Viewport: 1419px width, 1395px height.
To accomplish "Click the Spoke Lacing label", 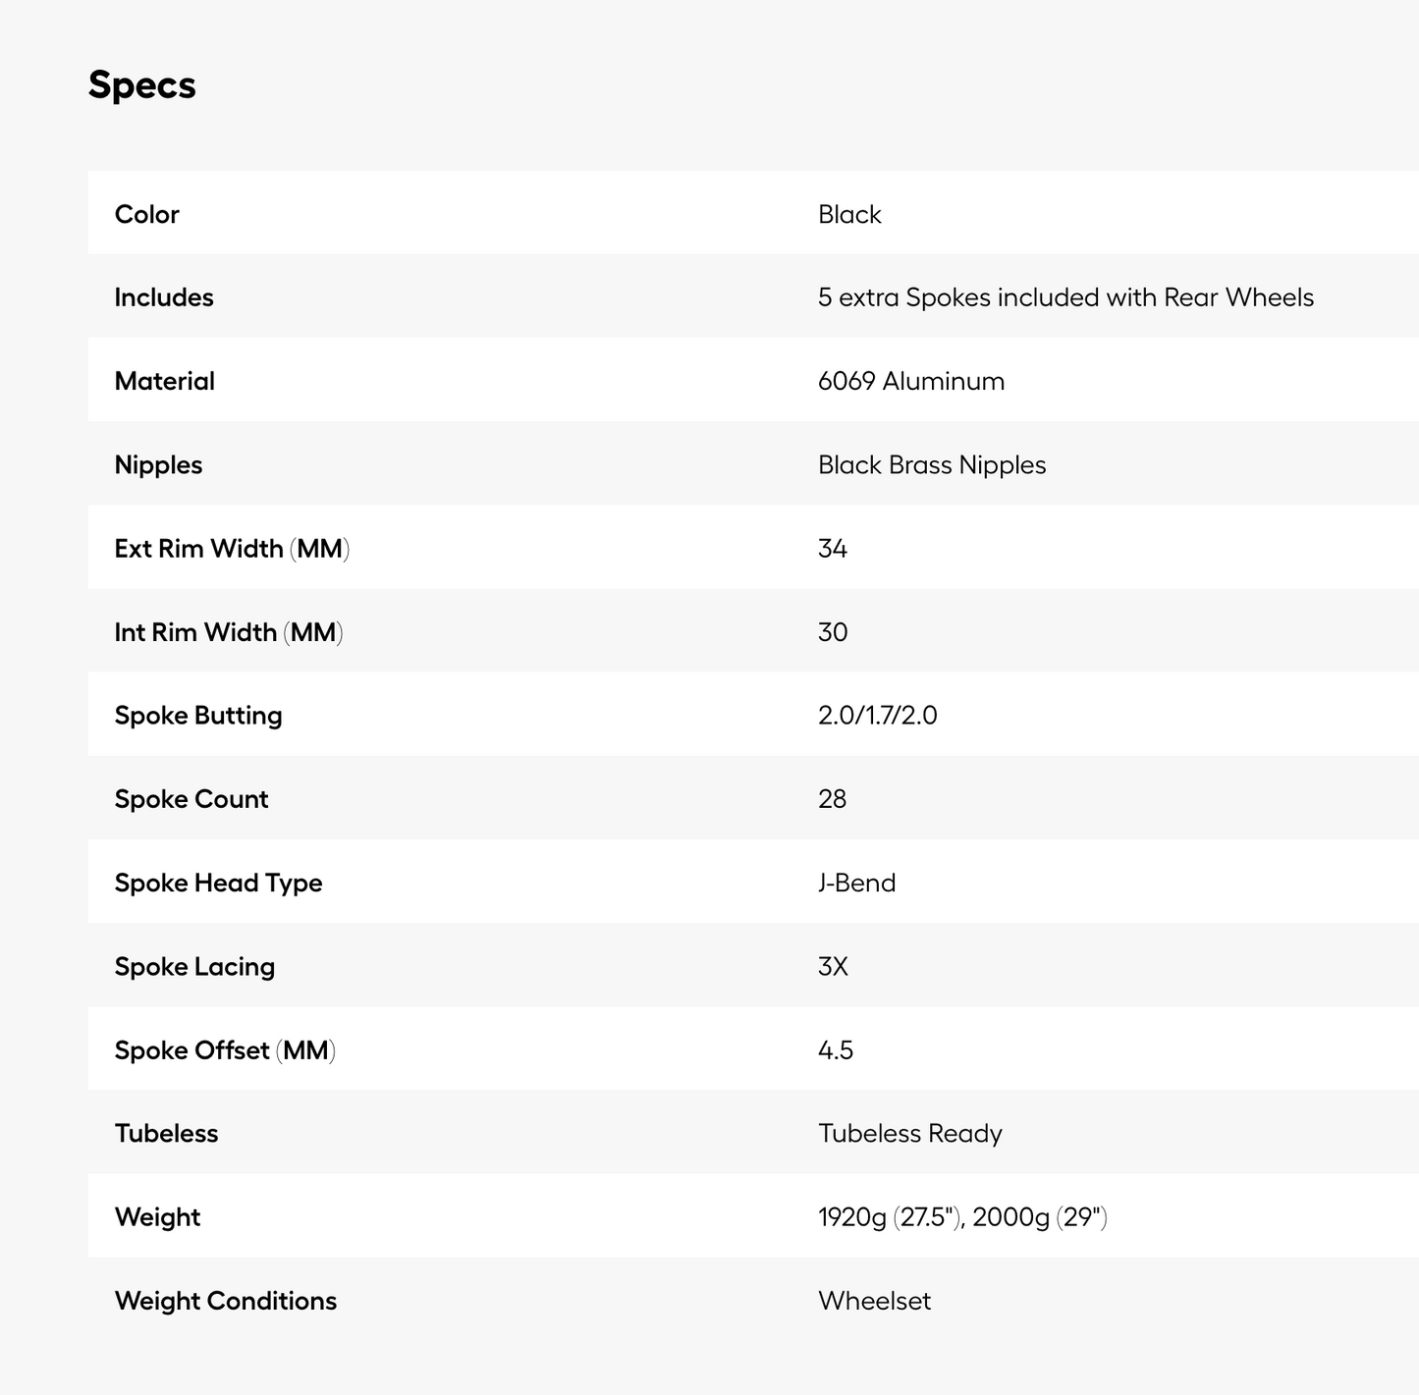I will [x=194, y=967].
